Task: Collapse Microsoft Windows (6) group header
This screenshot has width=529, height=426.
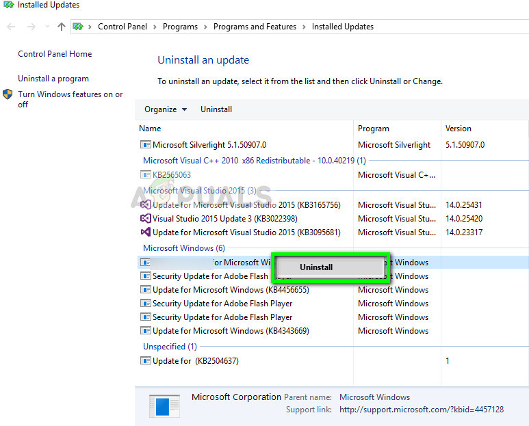Action: 184,248
